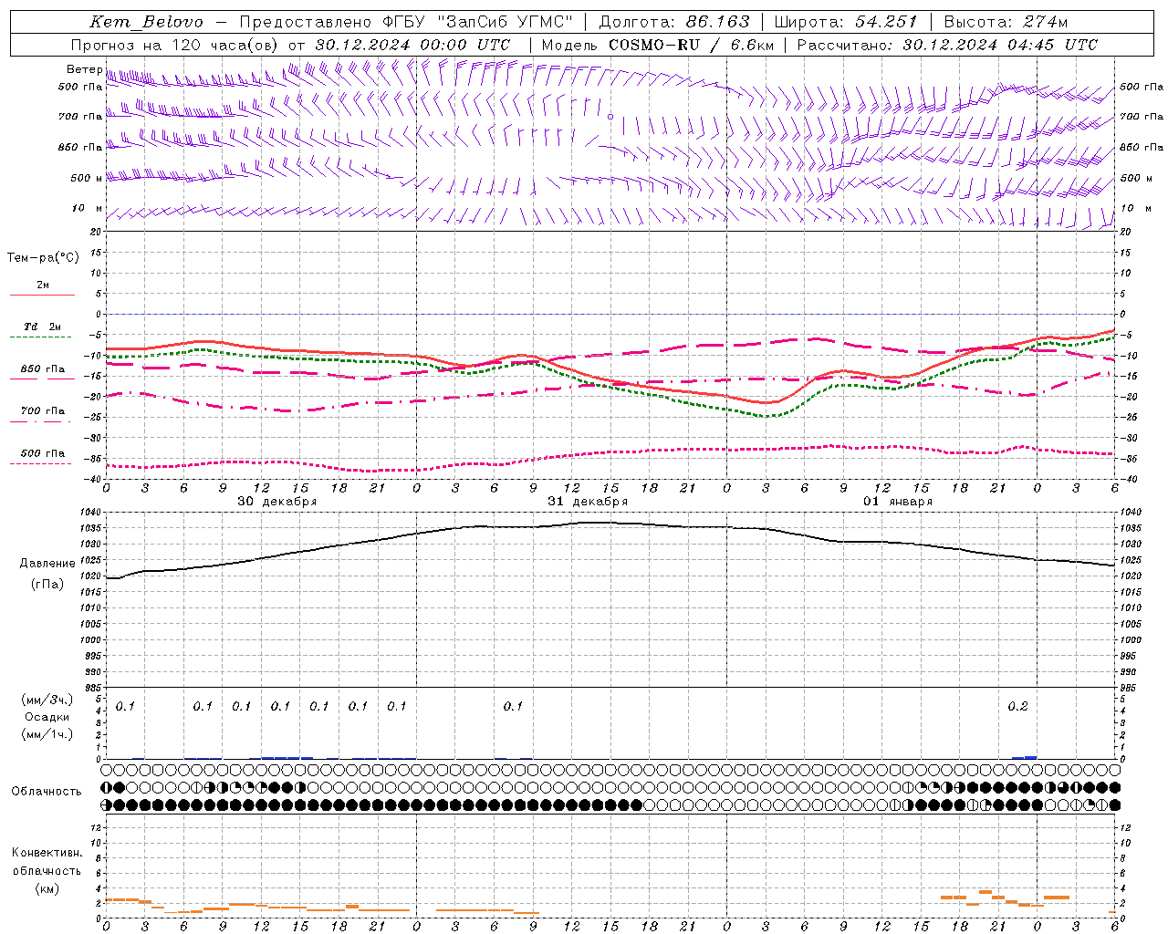Select the 500 гПа temperature legend entry
Viewport: 1168px width, 934px height.
tap(42, 453)
